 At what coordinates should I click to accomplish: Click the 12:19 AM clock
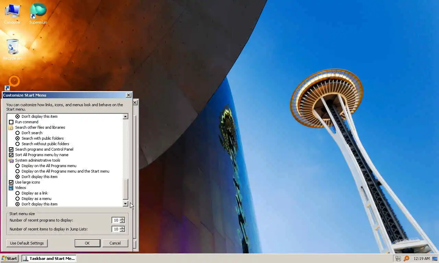pyautogui.click(x=422, y=259)
